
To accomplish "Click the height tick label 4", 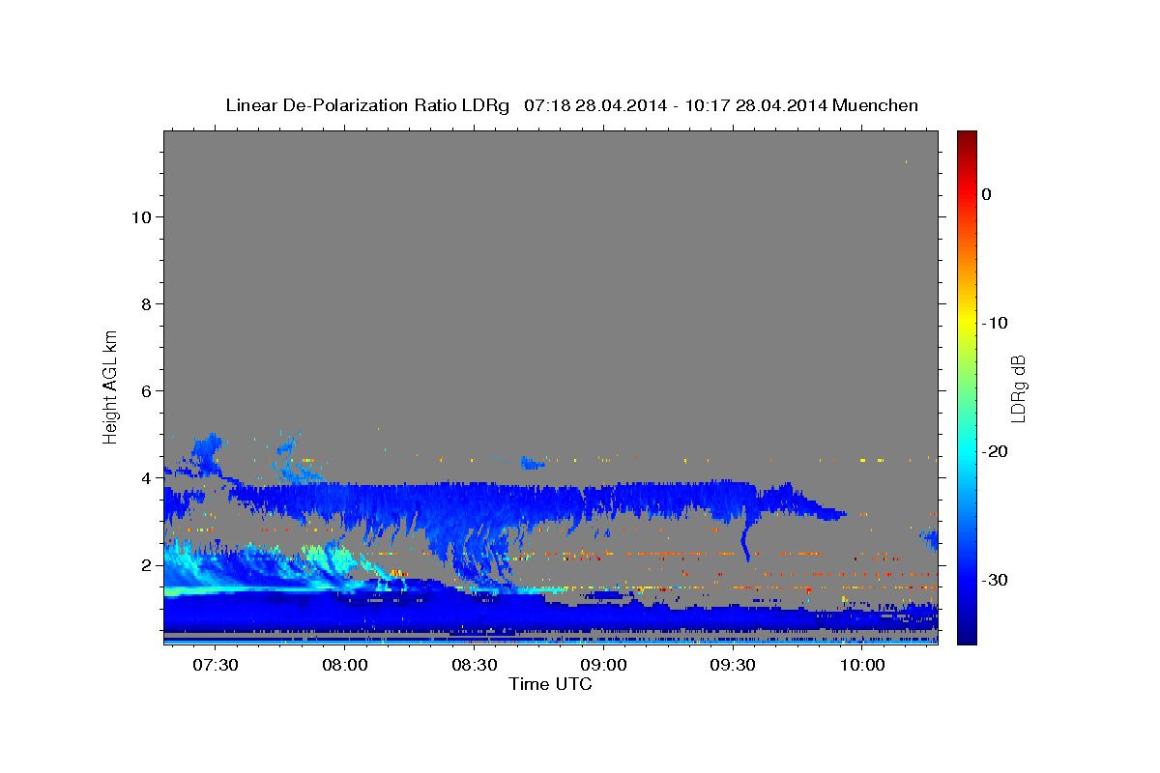I will click(x=144, y=478).
